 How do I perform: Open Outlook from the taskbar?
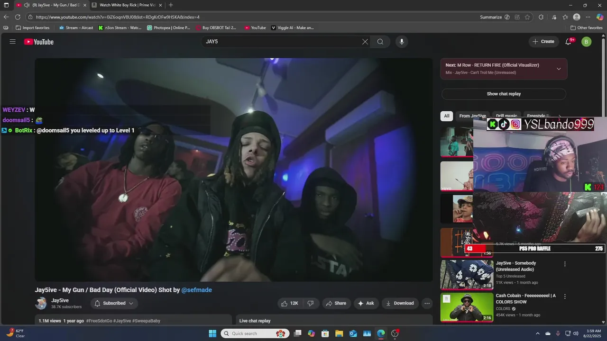(x=353, y=333)
